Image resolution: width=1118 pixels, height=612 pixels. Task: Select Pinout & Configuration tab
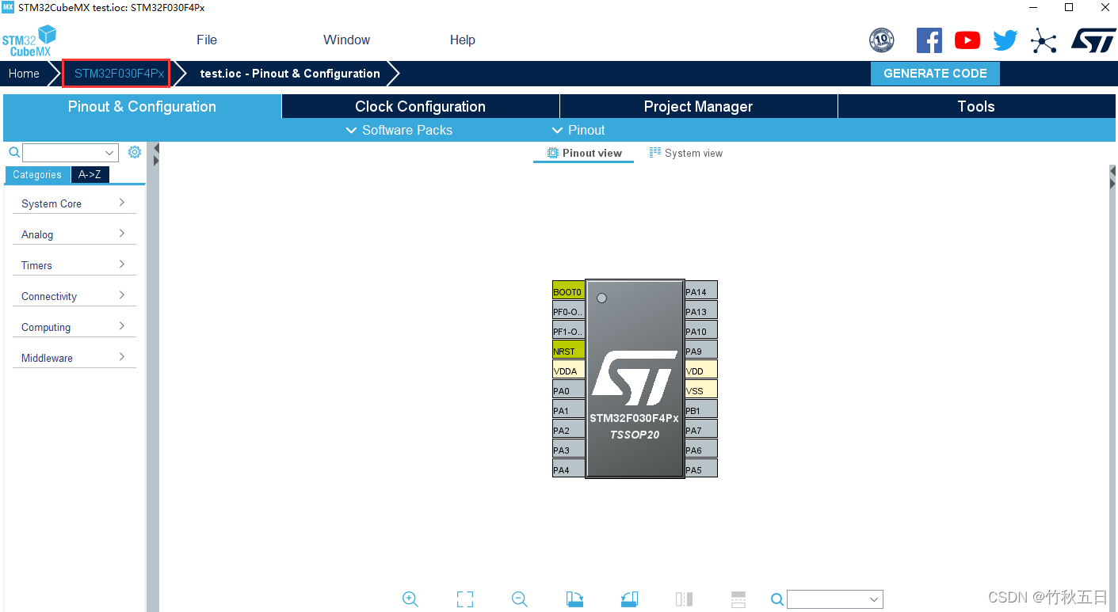pyautogui.click(x=142, y=106)
